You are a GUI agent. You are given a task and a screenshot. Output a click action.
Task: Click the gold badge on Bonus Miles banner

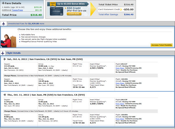point(53,4)
